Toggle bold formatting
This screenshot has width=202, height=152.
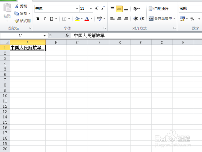[x=38, y=19]
